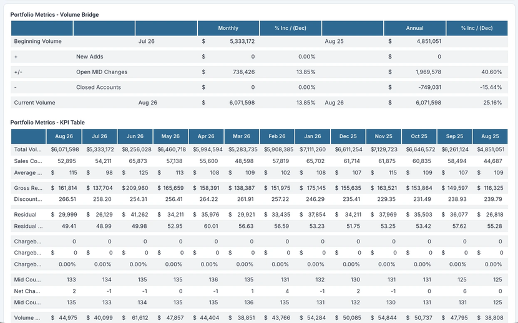
Task: Click the Dec 25 KPI column header
Action: [x=348, y=136]
